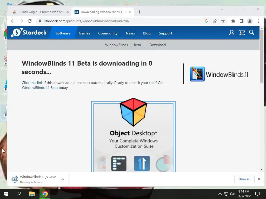This screenshot has height=199, width=266.
Task: Open the Windows Start menu
Action: 6,194
